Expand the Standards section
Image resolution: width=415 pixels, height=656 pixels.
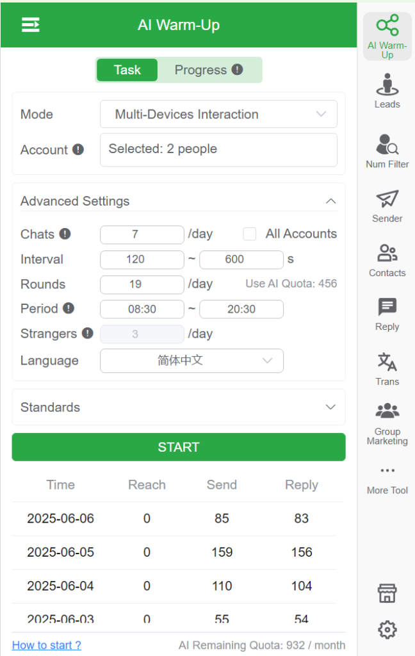[179, 407]
